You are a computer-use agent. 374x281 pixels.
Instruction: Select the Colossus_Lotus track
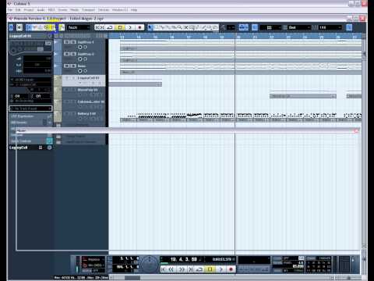(x=83, y=105)
